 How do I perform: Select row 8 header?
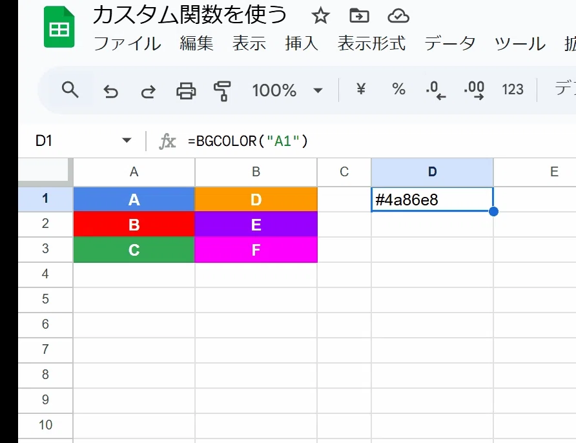click(45, 375)
